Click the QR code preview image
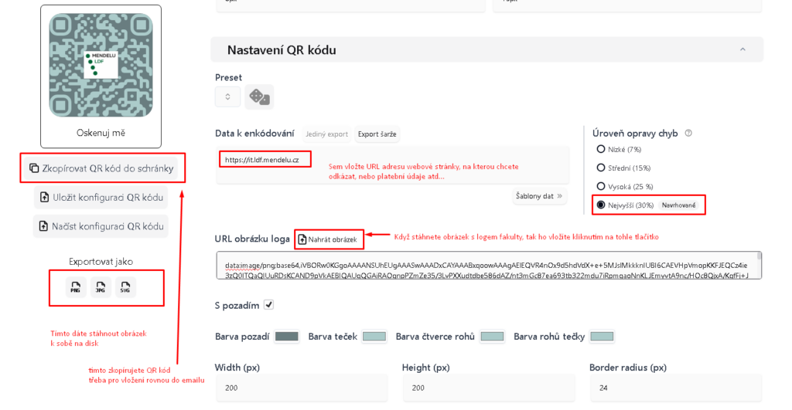This screenshot has height=410, width=792. (x=101, y=65)
